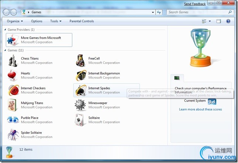Screen dimensions: 238x163
Task: Select the Hearts game icon
Action: click(x=12, y=75)
